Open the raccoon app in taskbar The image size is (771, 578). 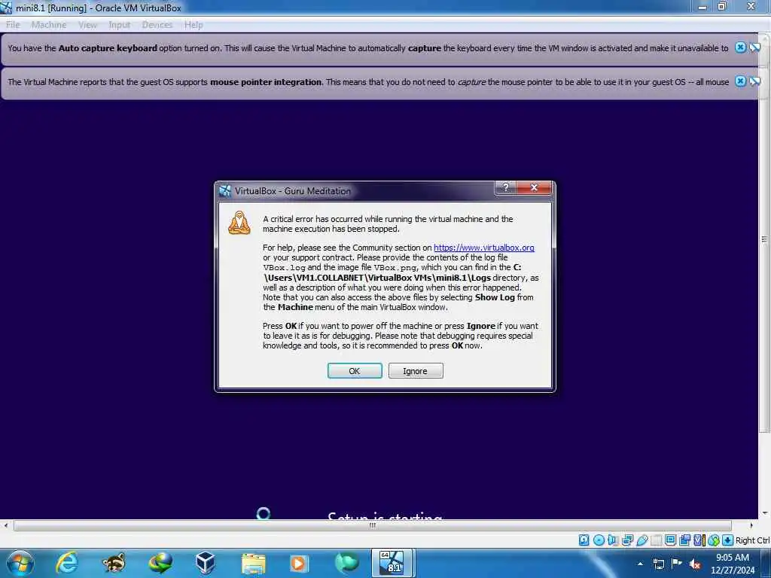(114, 563)
